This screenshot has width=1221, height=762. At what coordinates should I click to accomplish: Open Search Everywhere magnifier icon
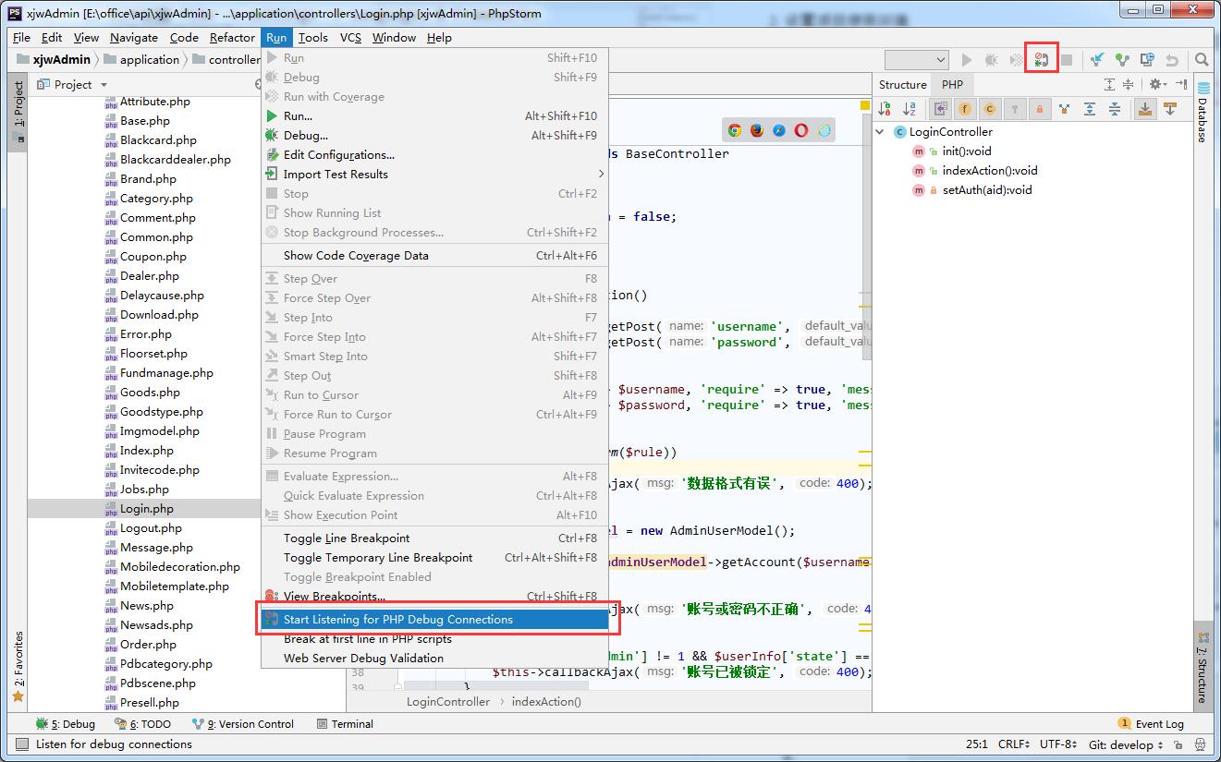[x=1202, y=60]
